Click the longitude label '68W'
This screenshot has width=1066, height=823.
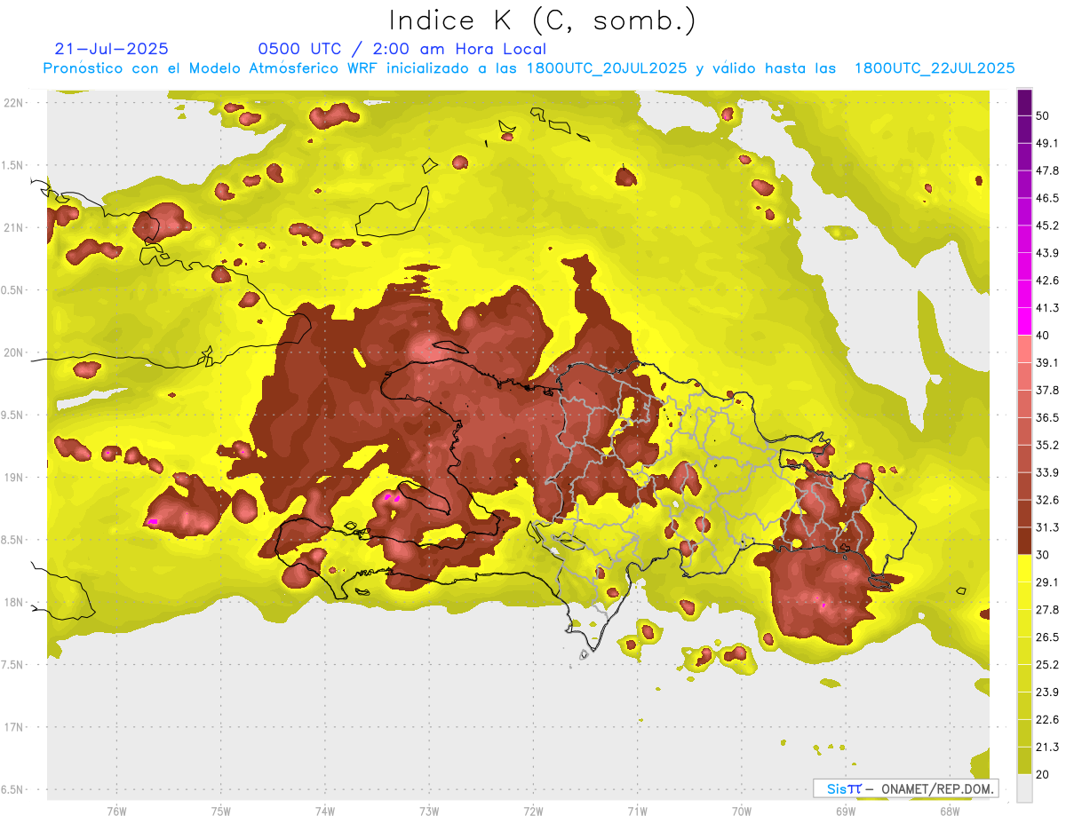pos(950,811)
